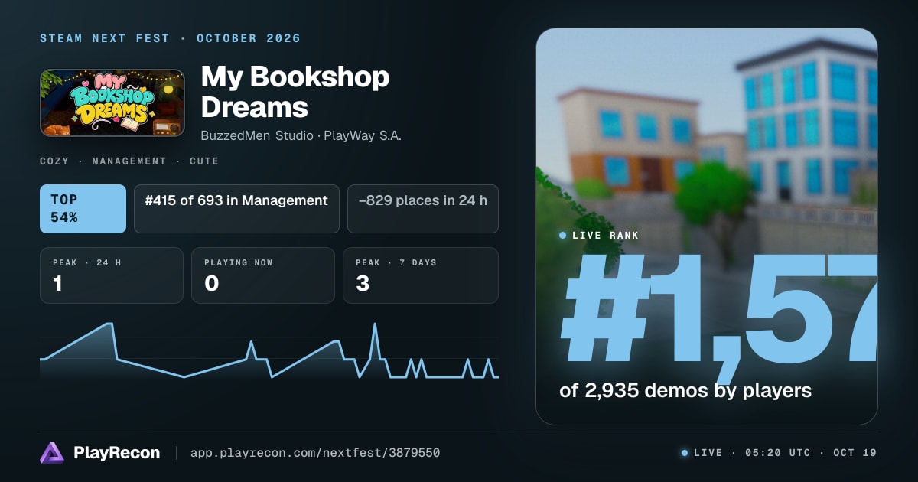This screenshot has height=482, width=918.
Task: Click the large game screenshot artwork
Action: click(707, 226)
